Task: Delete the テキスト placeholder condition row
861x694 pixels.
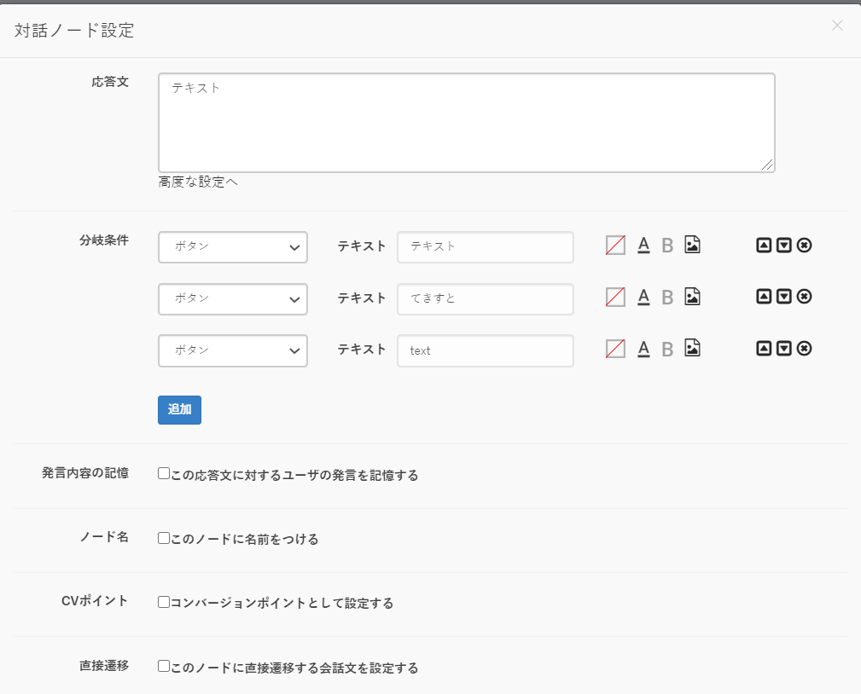Action: pos(805,246)
